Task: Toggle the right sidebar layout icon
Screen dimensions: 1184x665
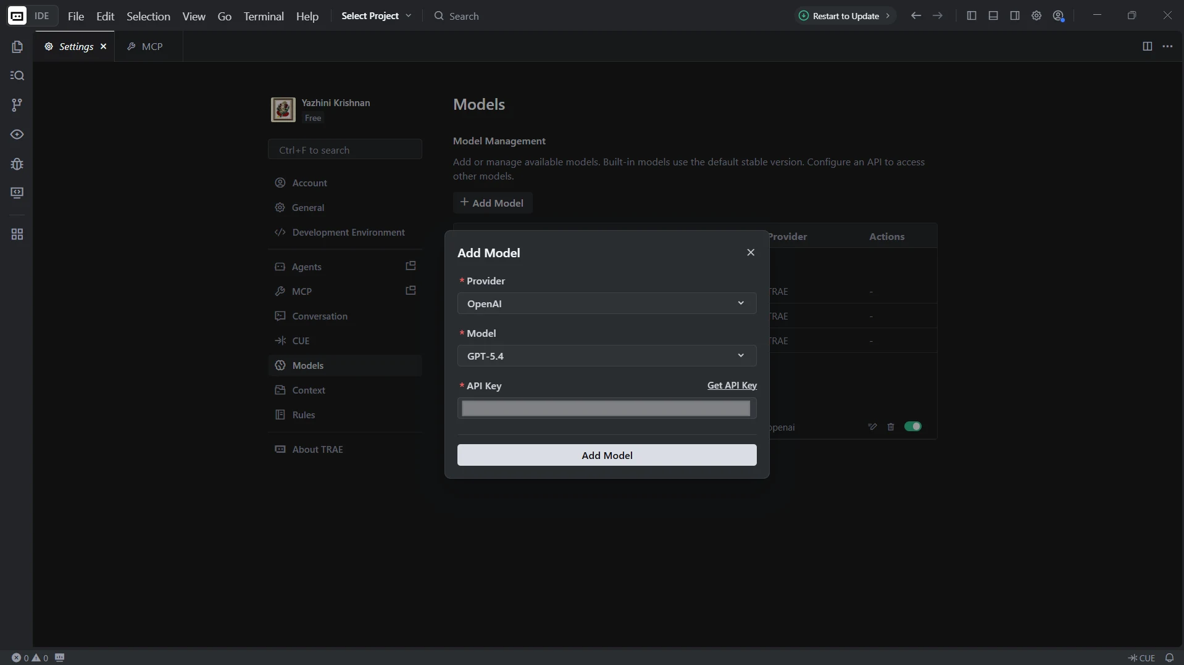Action: 1014,16
